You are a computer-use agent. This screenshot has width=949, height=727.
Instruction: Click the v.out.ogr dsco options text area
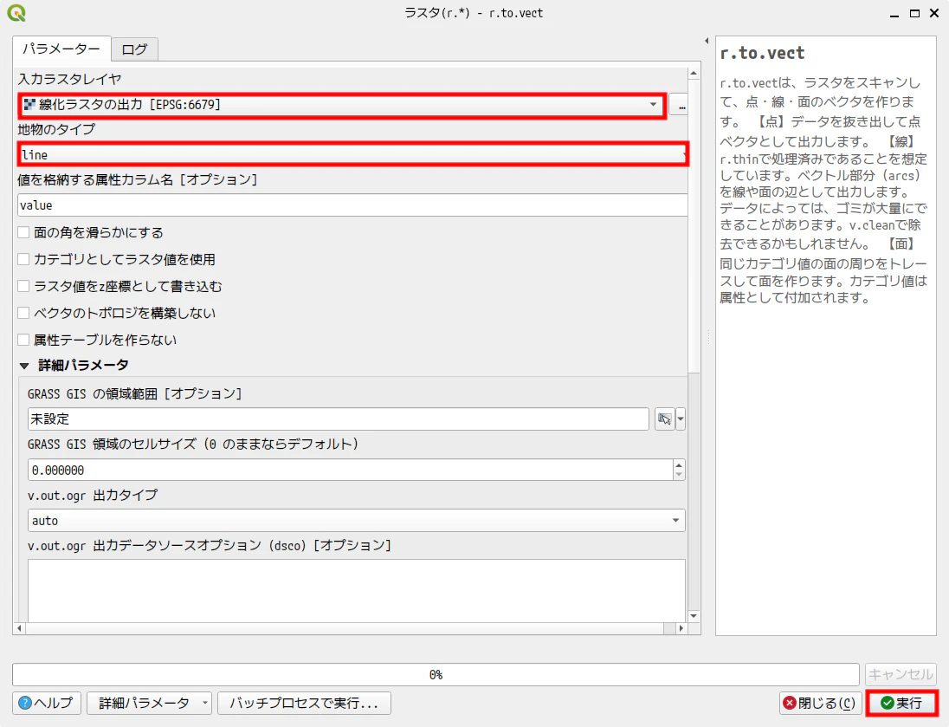pyautogui.click(x=357, y=591)
